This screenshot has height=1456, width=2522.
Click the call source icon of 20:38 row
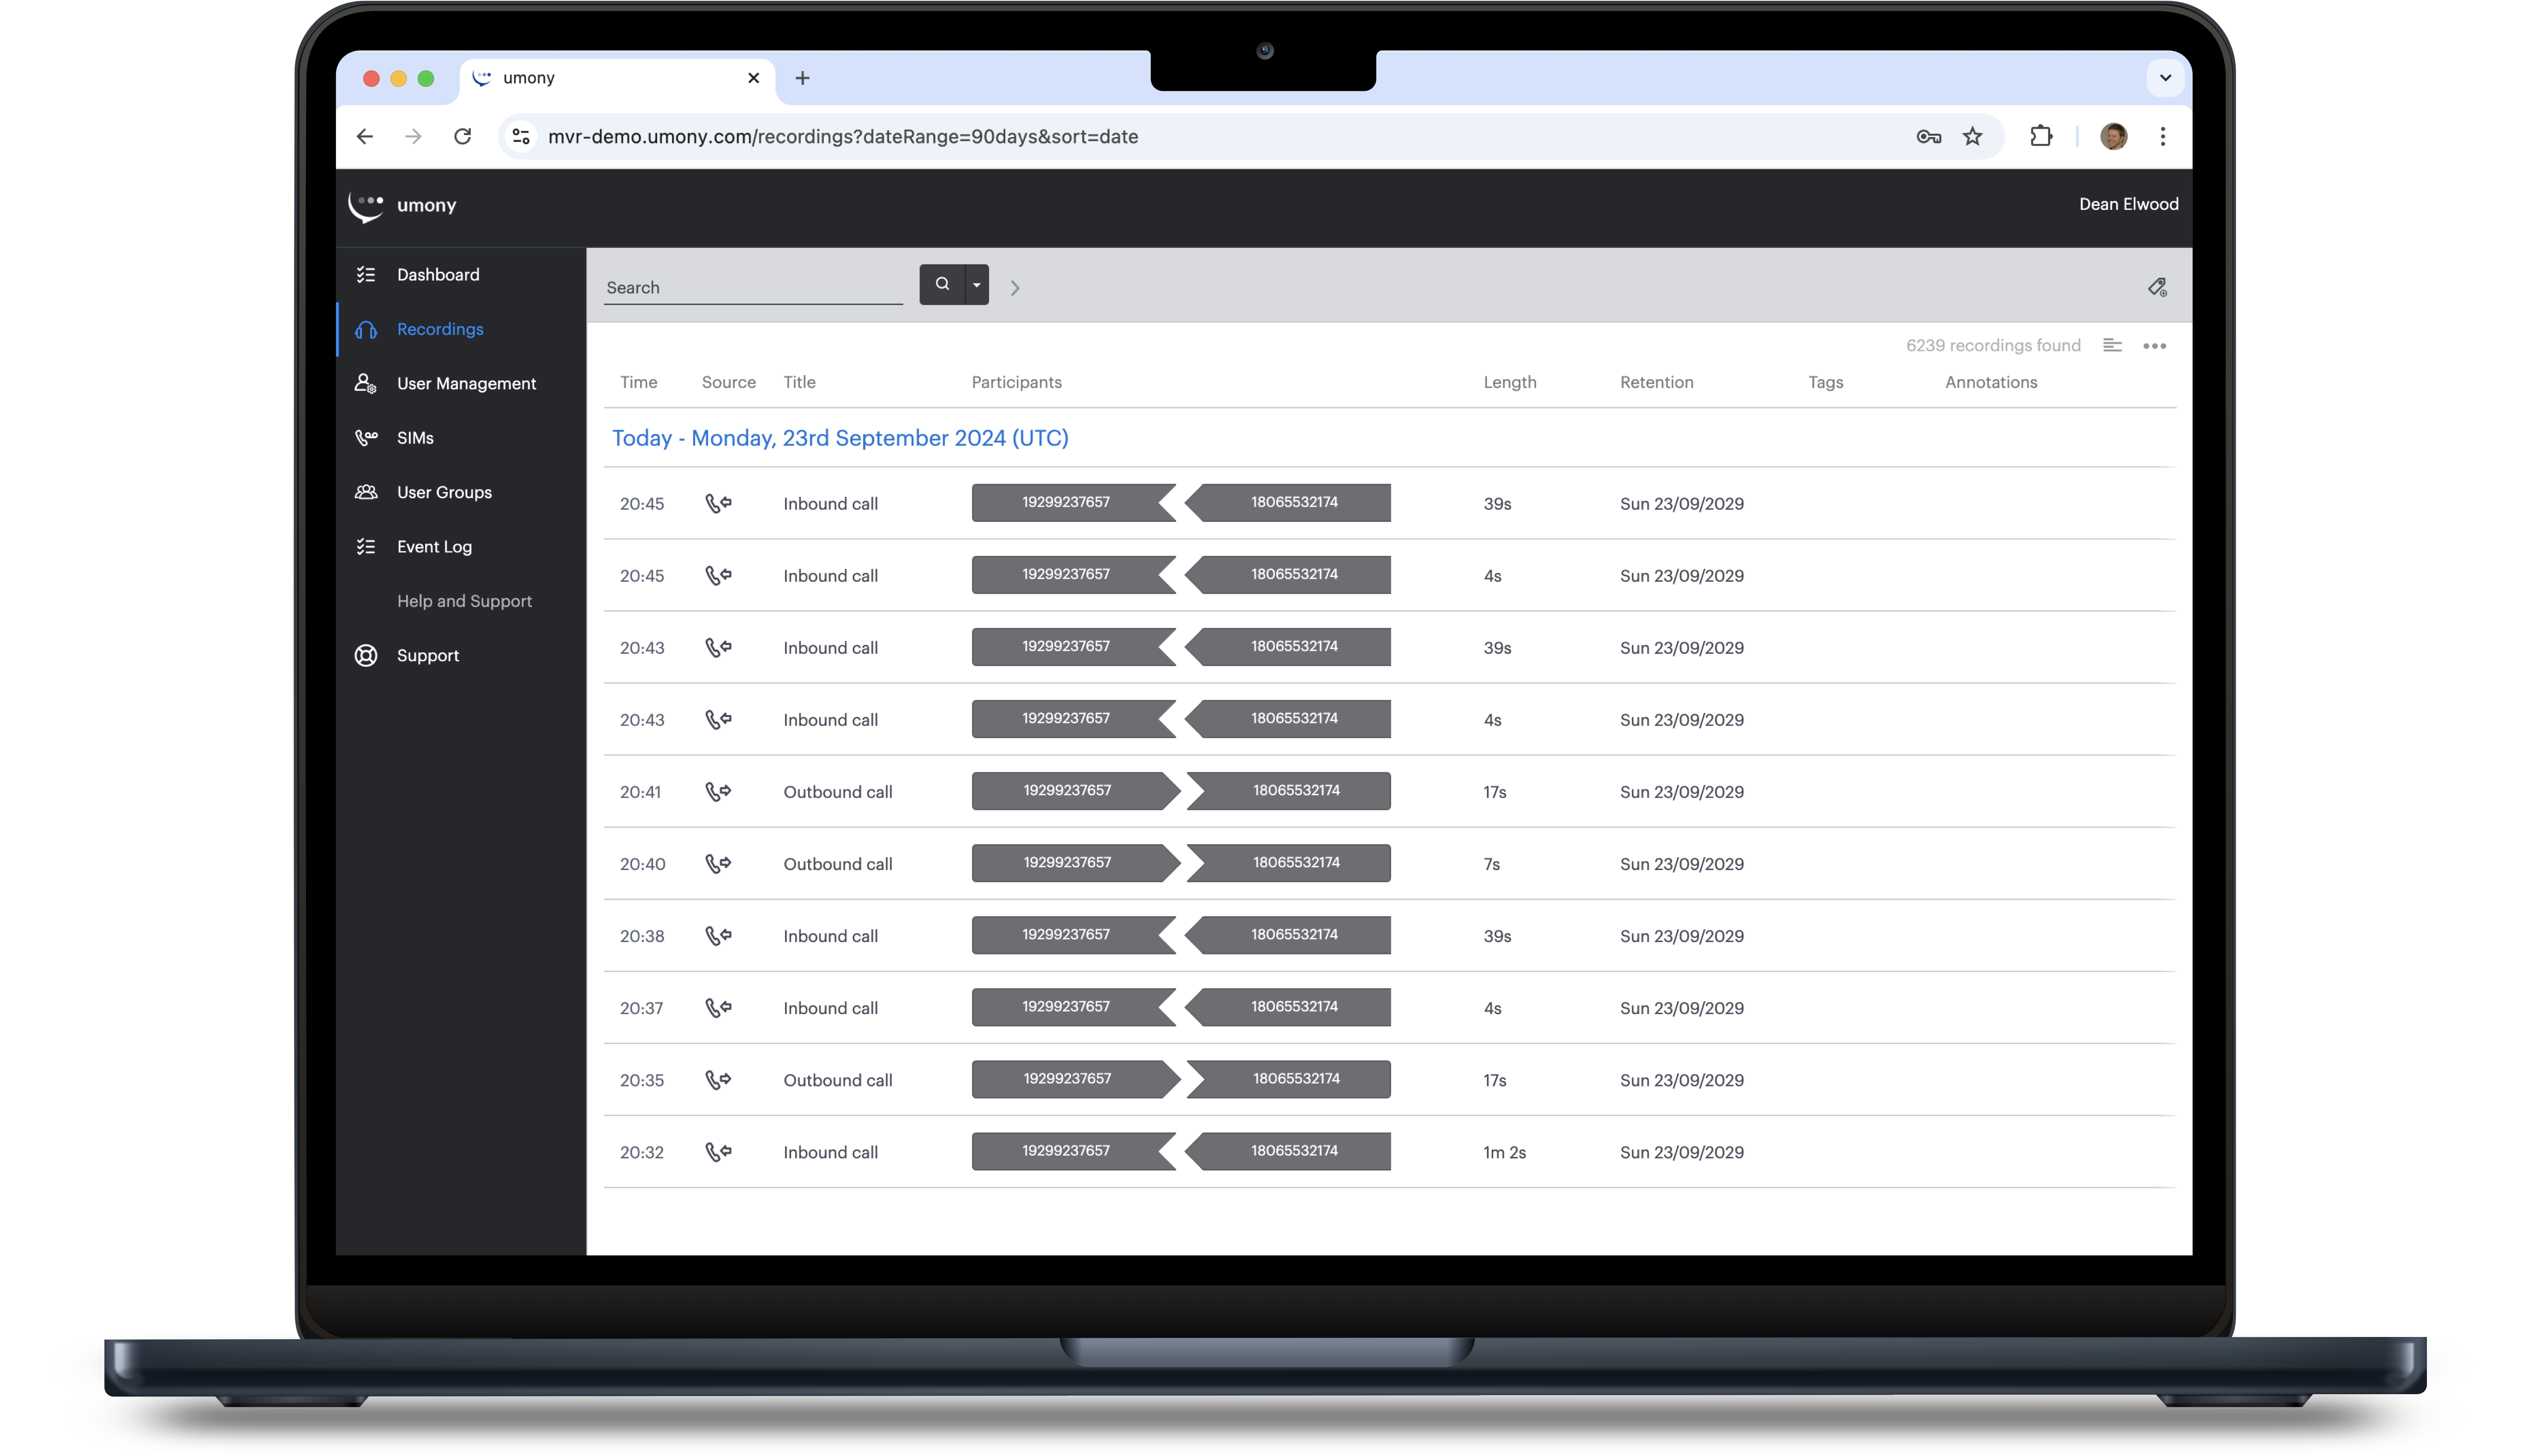[718, 935]
